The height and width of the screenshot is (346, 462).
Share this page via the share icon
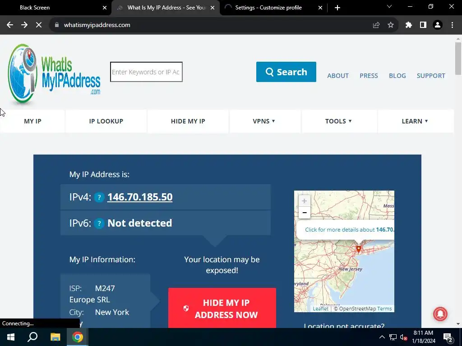(376, 25)
